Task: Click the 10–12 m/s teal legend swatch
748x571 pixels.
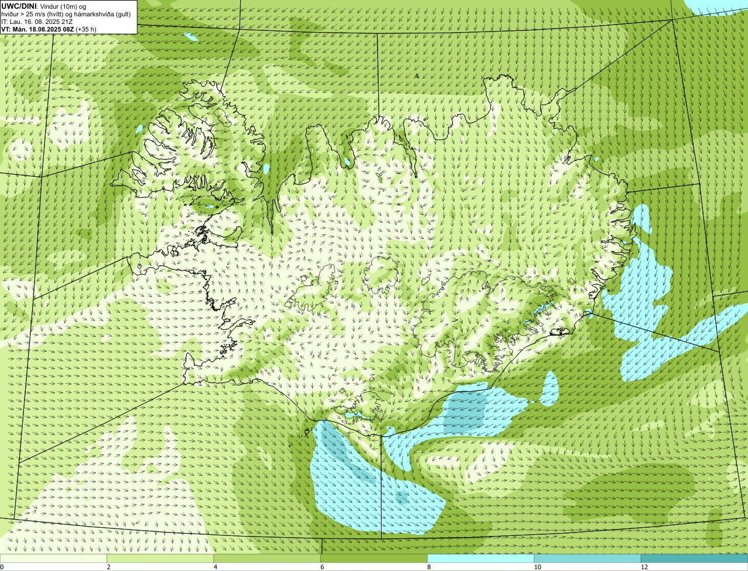Action: point(588,559)
